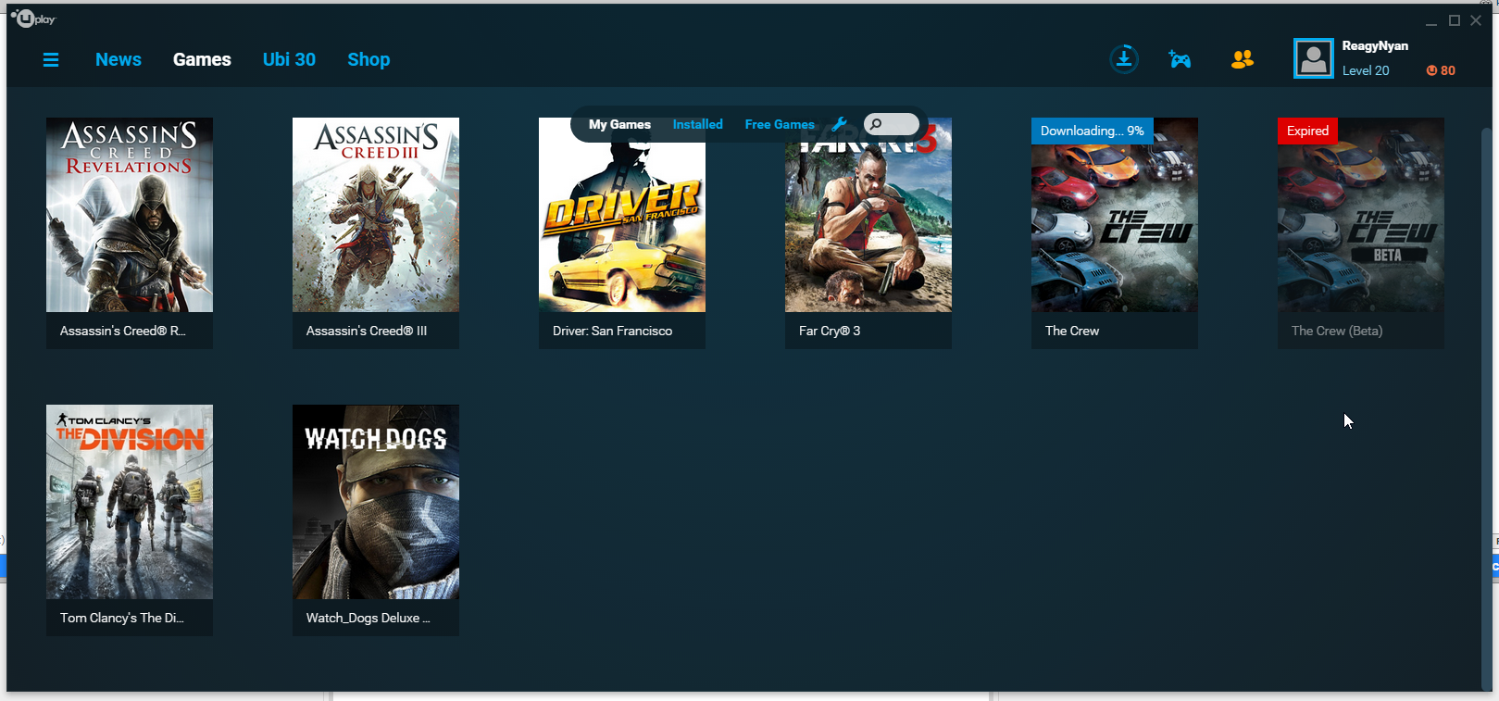
Task: Open Tom Clancy's The Division cover
Action: tap(130, 502)
